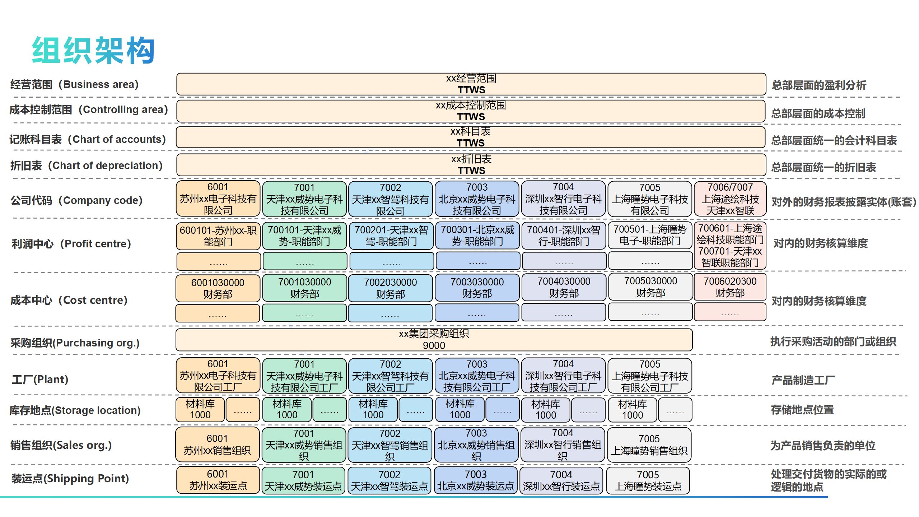919x517 pixels.
Task: Click profit centre 700601-上海途绘科技职能部门 box
Action: (x=730, y=245)
